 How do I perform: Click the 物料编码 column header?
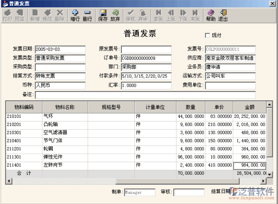24,107
